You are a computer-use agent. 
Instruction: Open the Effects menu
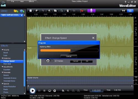[x=31, y=1]
